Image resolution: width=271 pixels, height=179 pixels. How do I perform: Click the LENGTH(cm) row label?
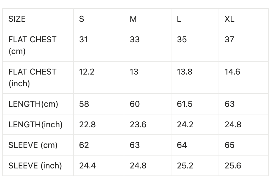(x=33, y=104)
